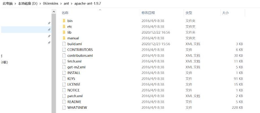Click the 91 KB size of KEYS
The height and width of the screenshot is (113, 260).
239,79
